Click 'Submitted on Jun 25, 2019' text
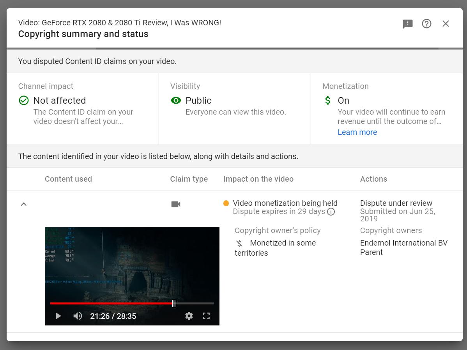 pyautogui.click(x=398, y=215)
